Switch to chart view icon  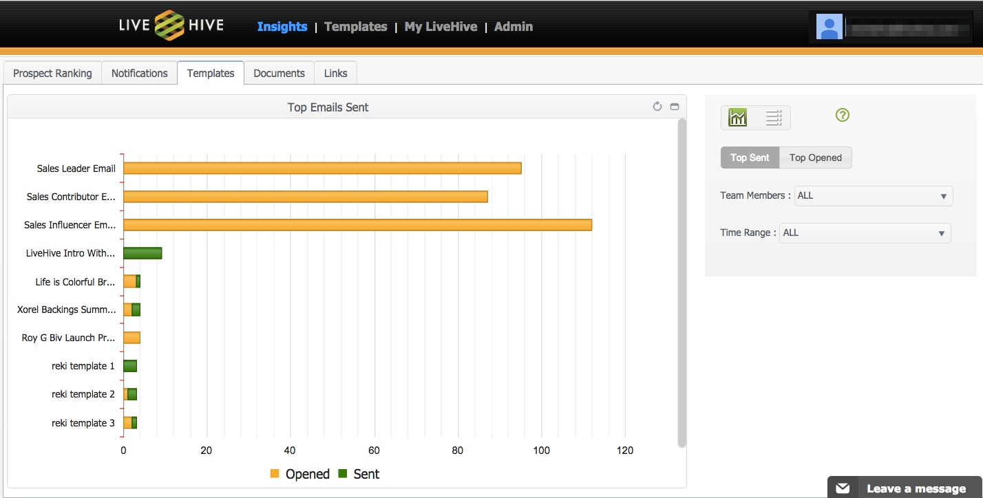[x=737, y=118]
